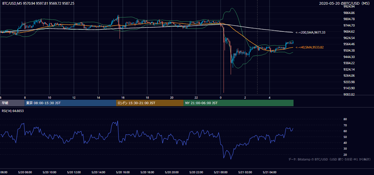374x175 pixels.
Task: Click price axis value 9264.06
Action: tap(349, 76)
